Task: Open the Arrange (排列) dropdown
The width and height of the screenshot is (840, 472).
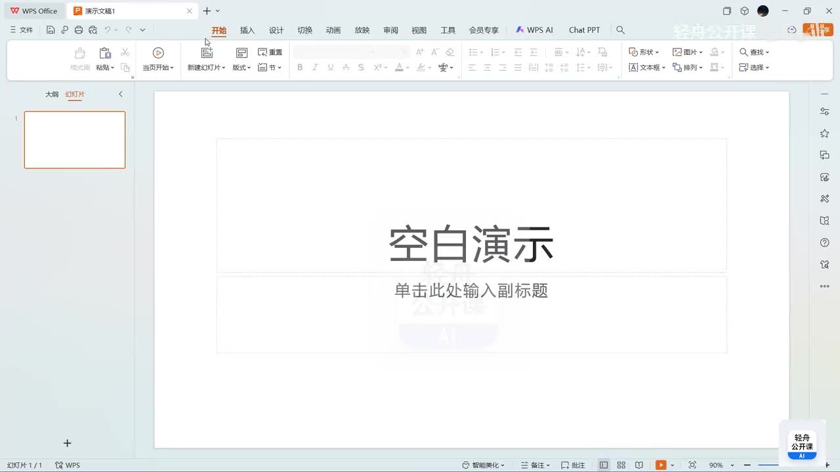Action: coord(688,68)
